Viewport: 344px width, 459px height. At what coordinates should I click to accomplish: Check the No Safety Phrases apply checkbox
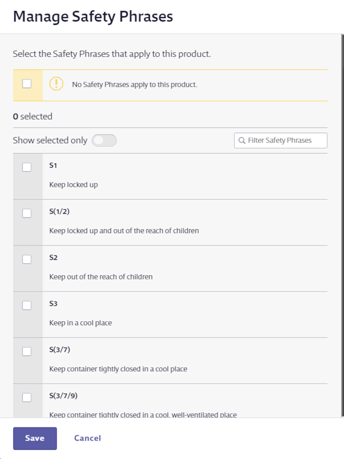pos(27,84)
